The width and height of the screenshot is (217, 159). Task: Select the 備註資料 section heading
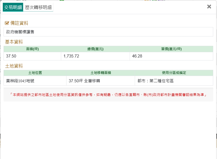[19, 23]
